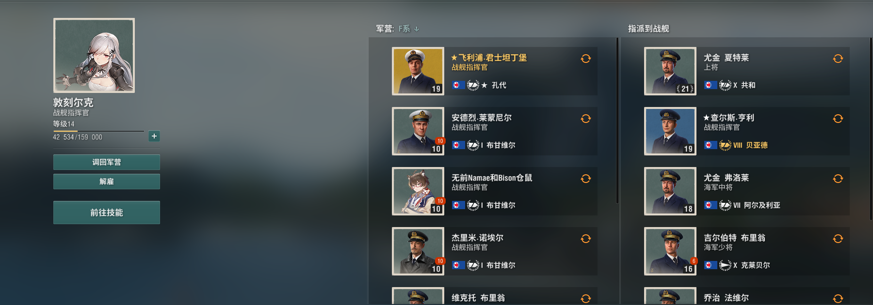Click swap icon for 查尔斯·亨利
This screenshot has height=305, width=873.
838,119
